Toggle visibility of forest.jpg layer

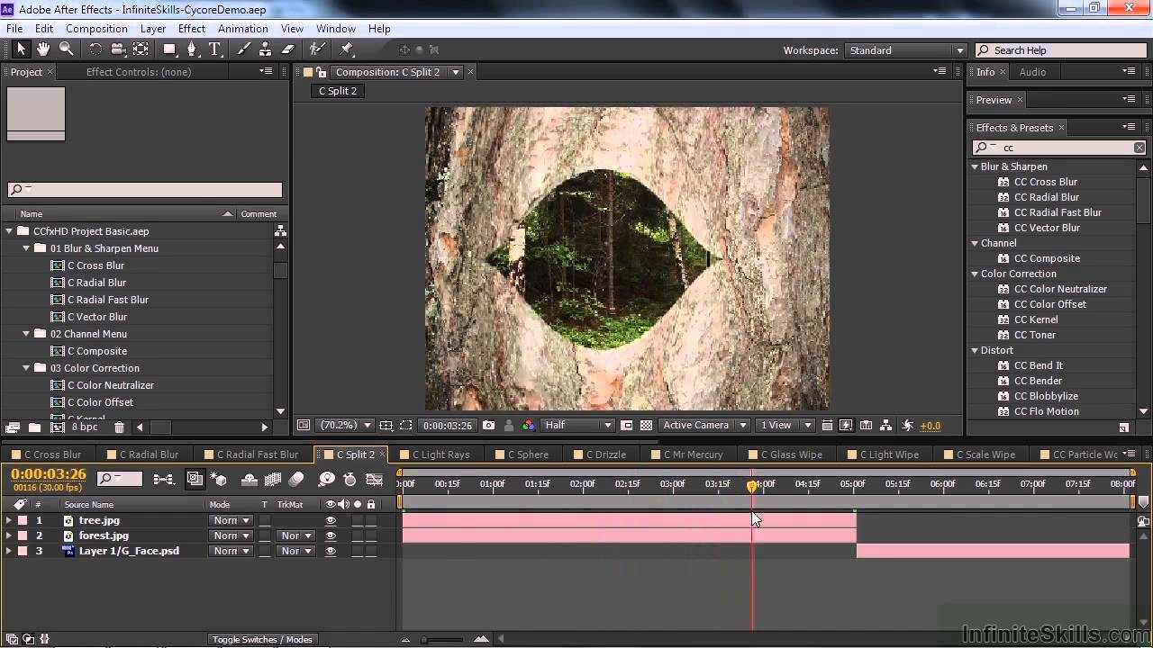(331, 535)
